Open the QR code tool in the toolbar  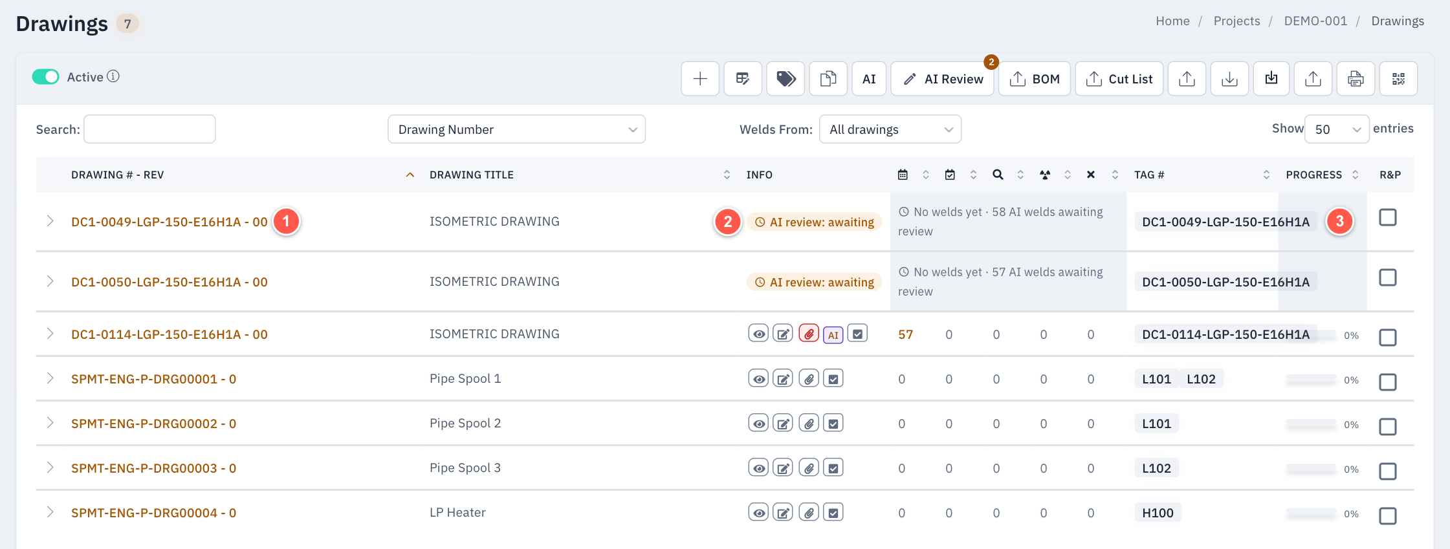tap(1398, 79)
